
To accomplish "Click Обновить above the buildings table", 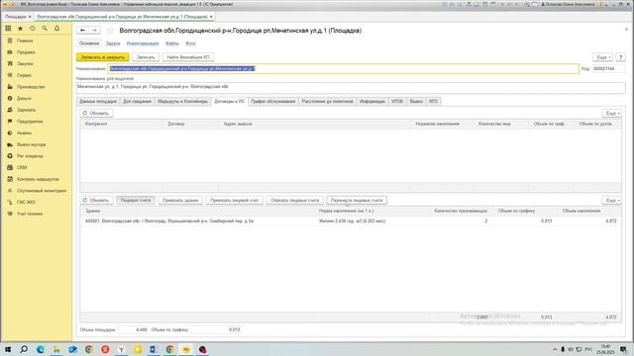I will click(96, 200).
